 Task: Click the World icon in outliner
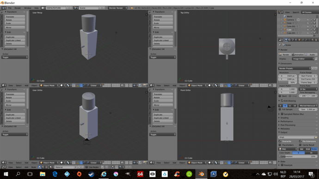285,17
